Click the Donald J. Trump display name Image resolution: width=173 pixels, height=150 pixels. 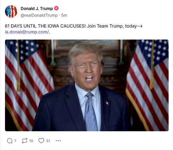37,8
